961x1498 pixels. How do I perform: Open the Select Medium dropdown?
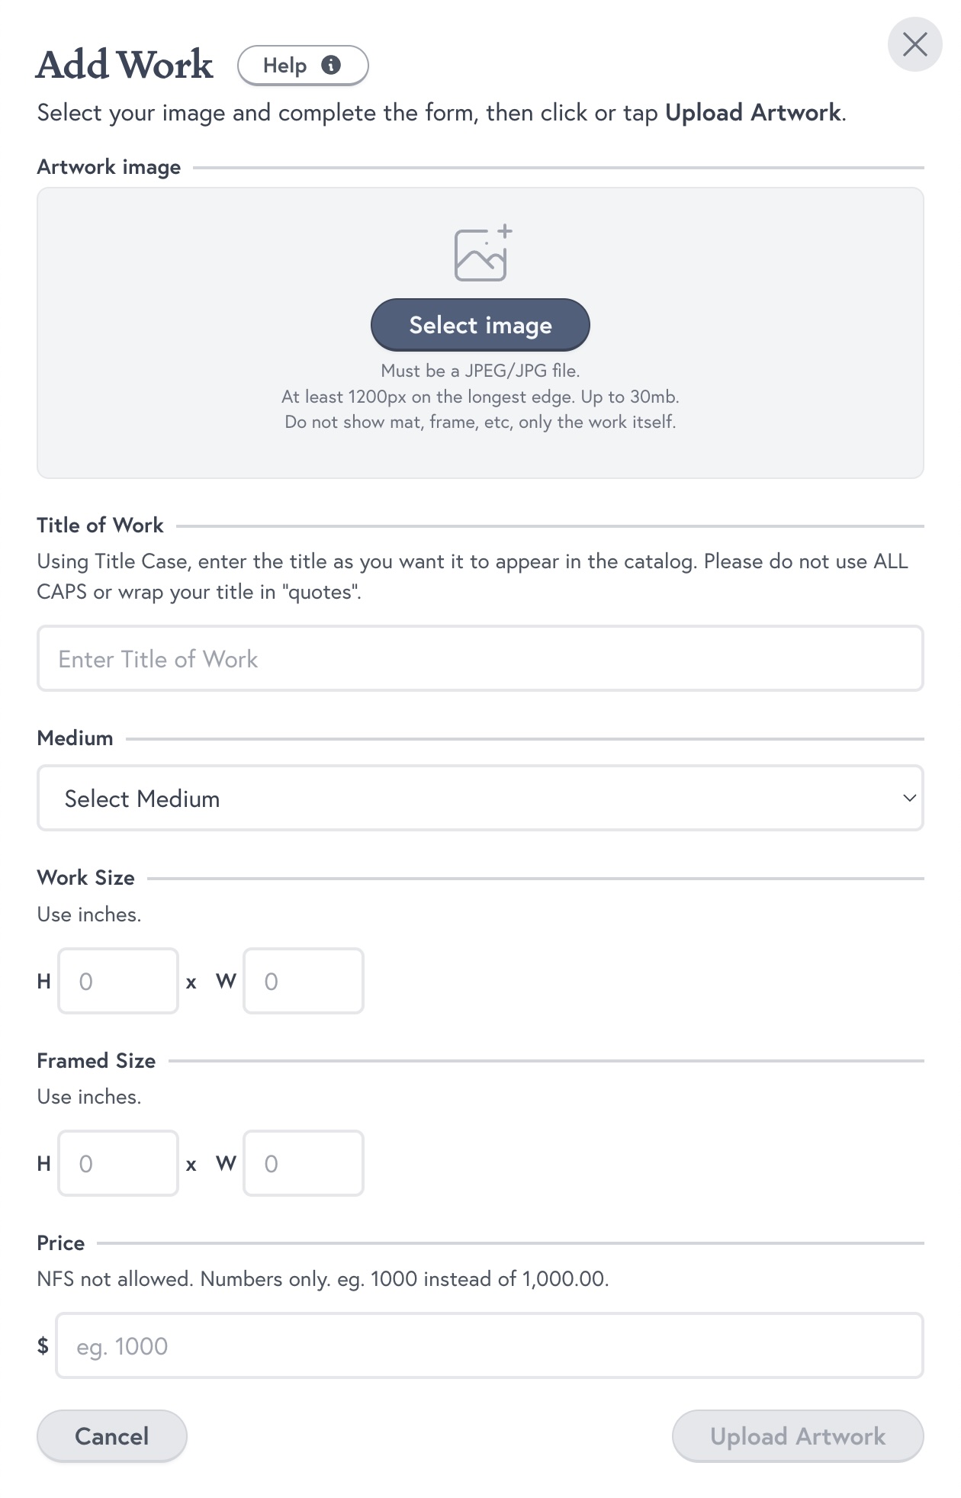click(480, 799)
